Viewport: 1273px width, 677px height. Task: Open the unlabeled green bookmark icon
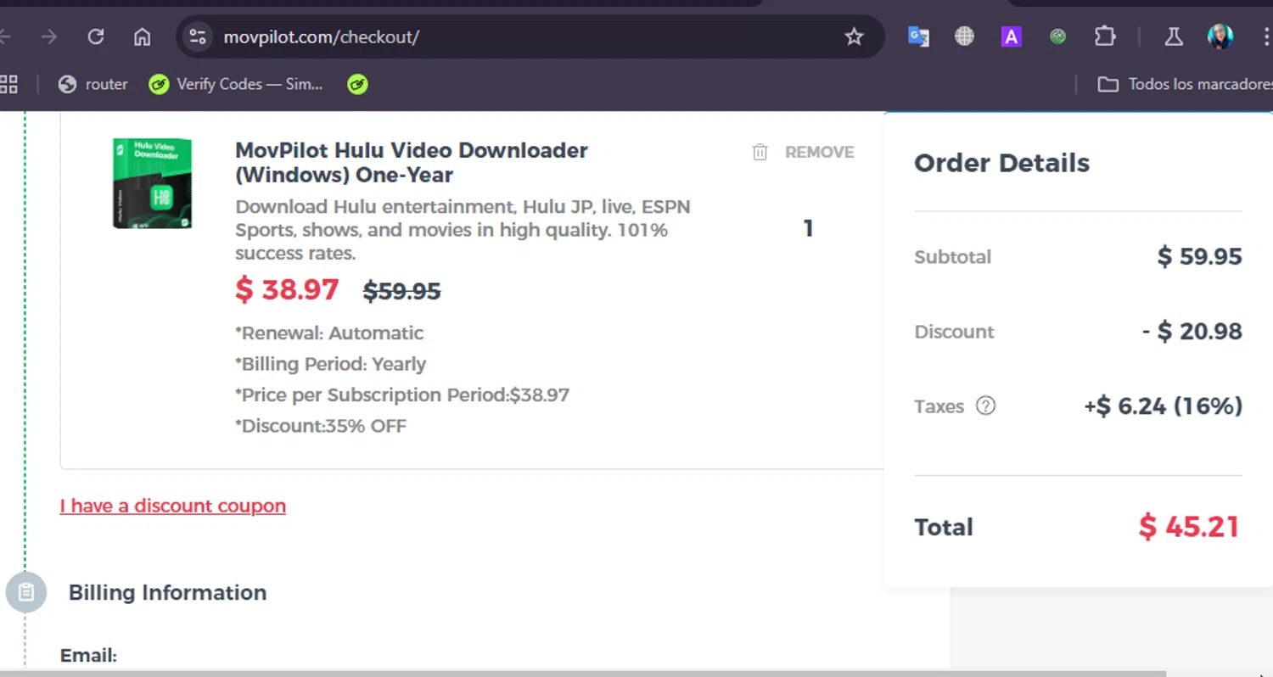[357, 84]
